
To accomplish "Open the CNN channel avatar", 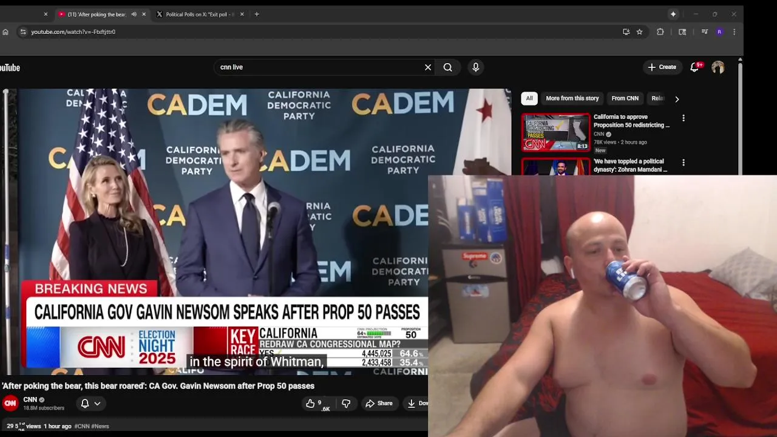I will (10, 403).
